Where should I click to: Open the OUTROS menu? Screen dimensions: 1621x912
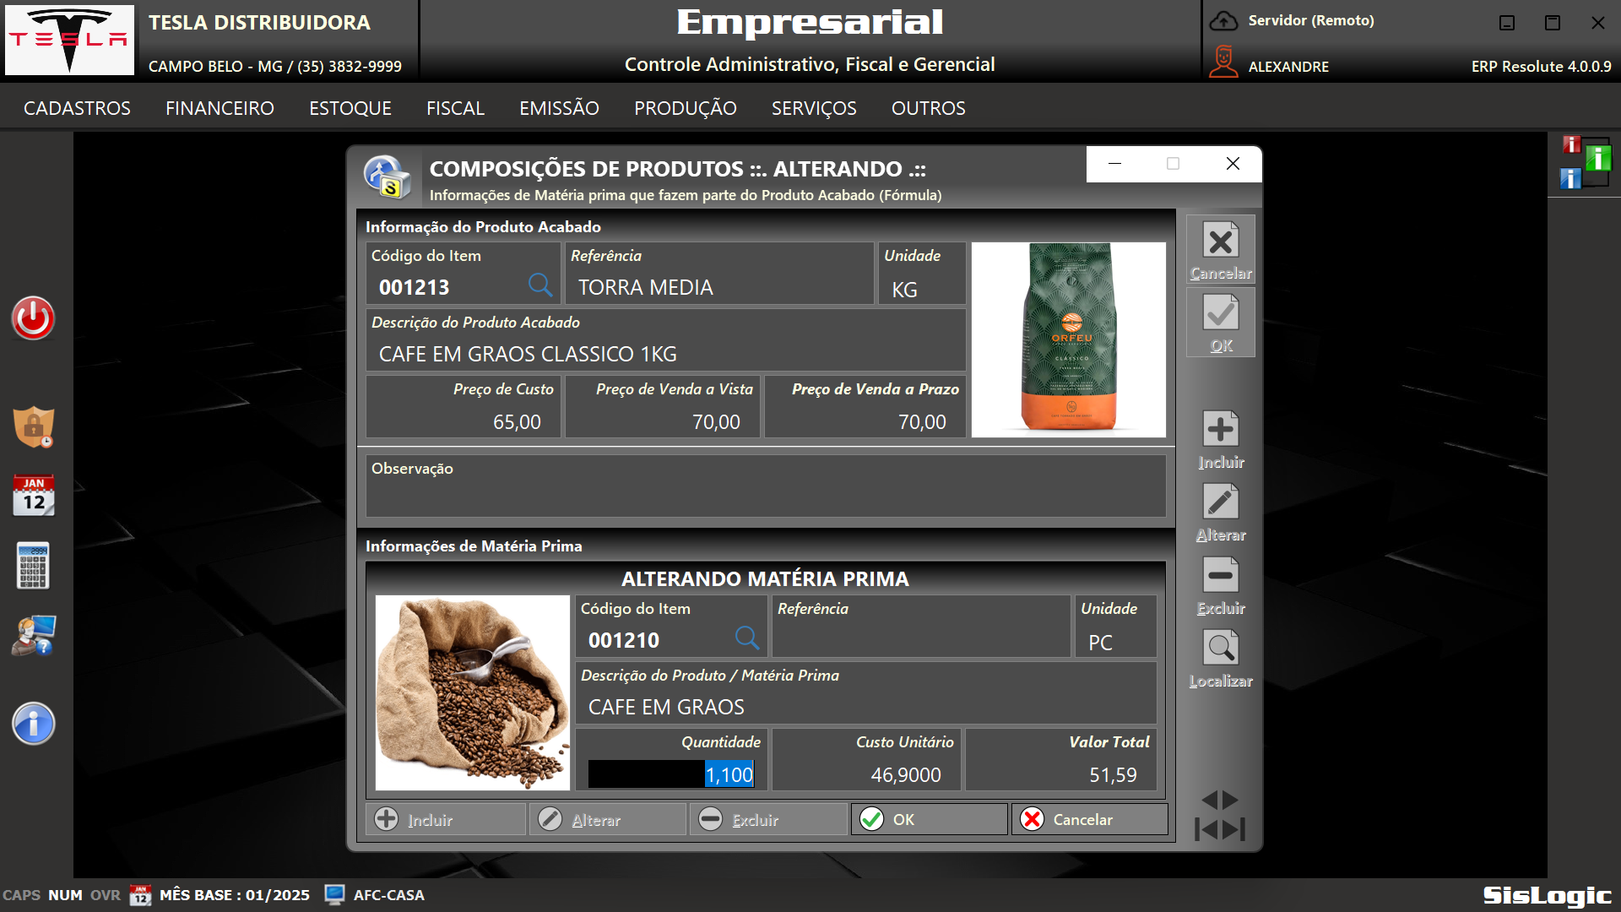(x=929, y=108)
